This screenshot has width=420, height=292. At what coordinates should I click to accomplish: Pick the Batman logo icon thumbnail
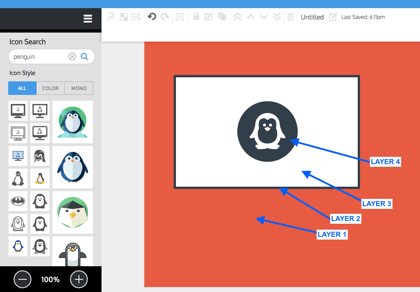(x=18, y=201)
